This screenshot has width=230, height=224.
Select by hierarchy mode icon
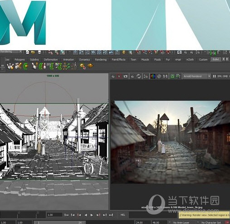point(50,52)
